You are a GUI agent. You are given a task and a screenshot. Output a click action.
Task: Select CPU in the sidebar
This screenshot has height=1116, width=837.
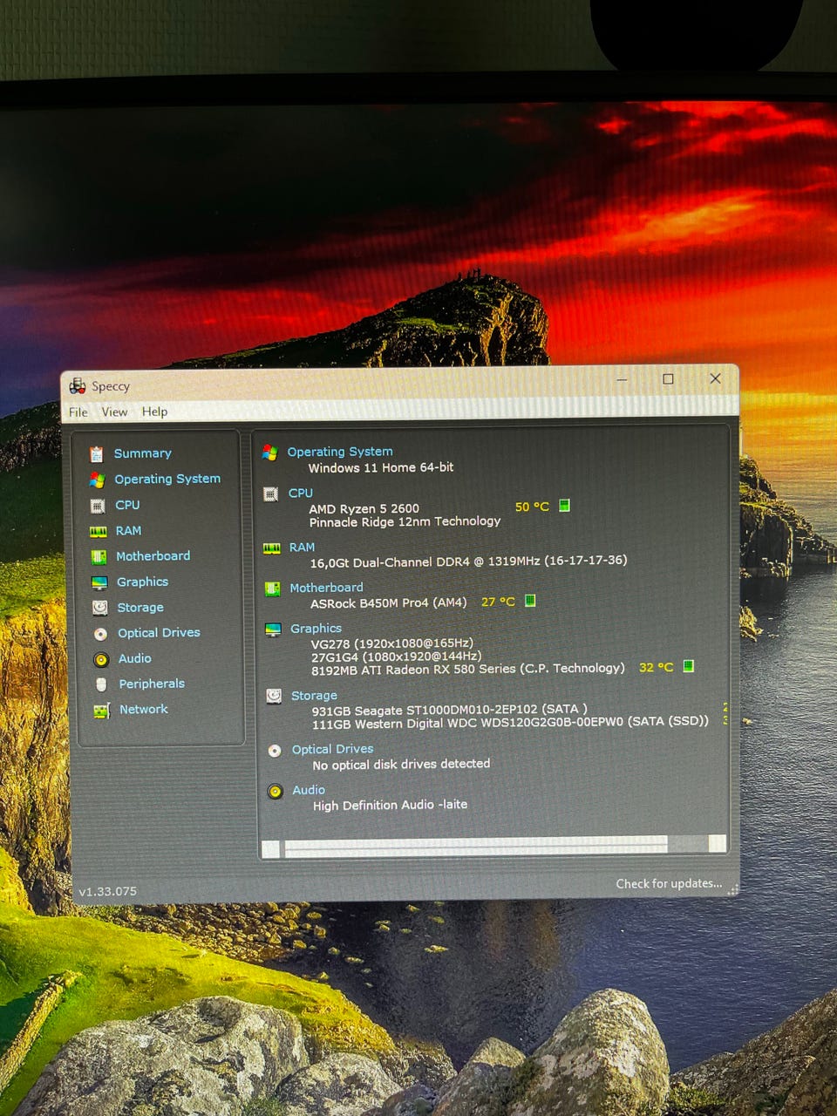click(x=127, y=505)
